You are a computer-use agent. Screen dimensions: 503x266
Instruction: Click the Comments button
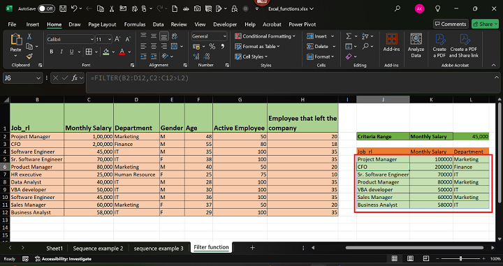pos(451,24)
